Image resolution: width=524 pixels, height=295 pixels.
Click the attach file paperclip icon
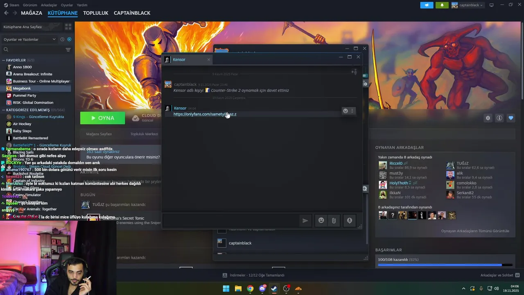click(334, 220)
